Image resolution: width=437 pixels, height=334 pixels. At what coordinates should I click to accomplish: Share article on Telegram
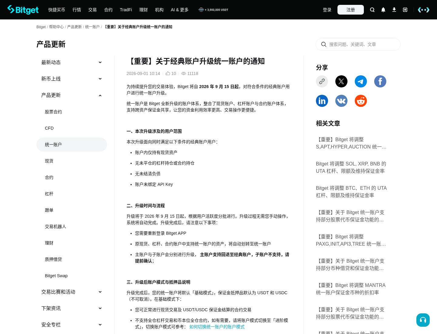[361, 81]
